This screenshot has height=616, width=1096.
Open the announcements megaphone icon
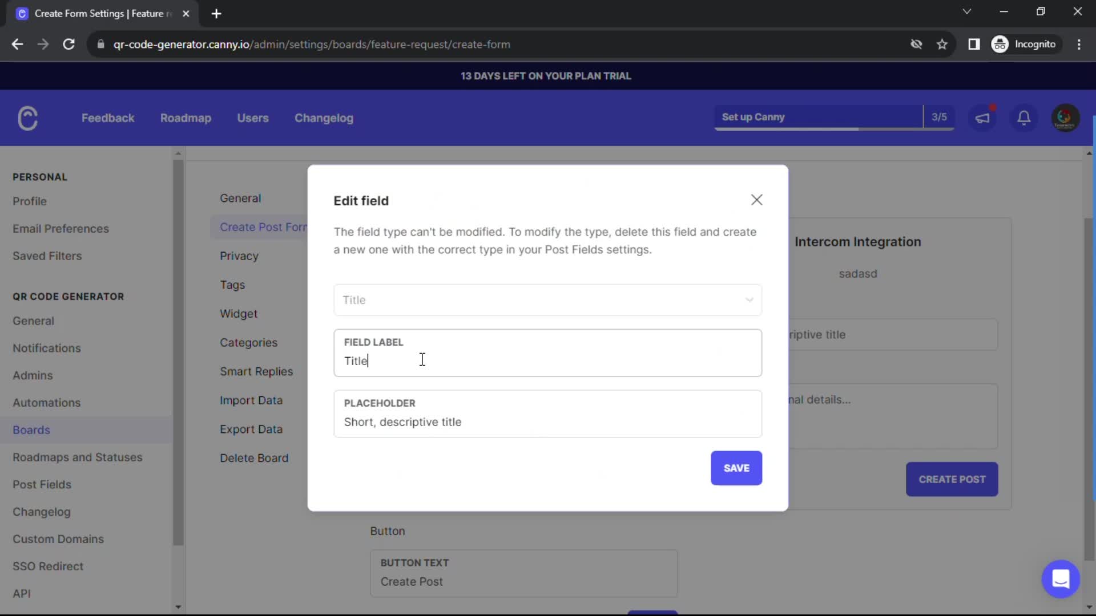click(983, 117)
